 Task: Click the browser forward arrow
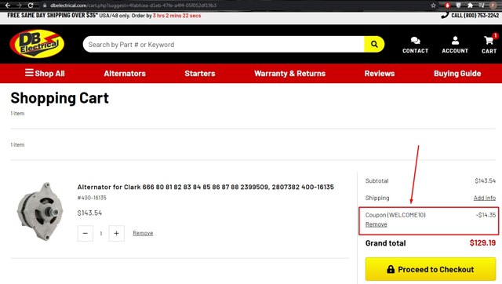click(x=19, y=5)
